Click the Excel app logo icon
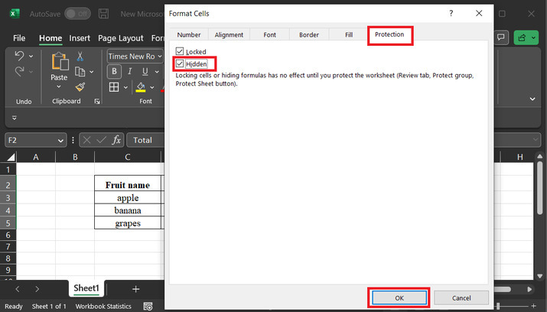Image resolution: width=547 pixels, height=312 pixels. (x=14, y=14)
